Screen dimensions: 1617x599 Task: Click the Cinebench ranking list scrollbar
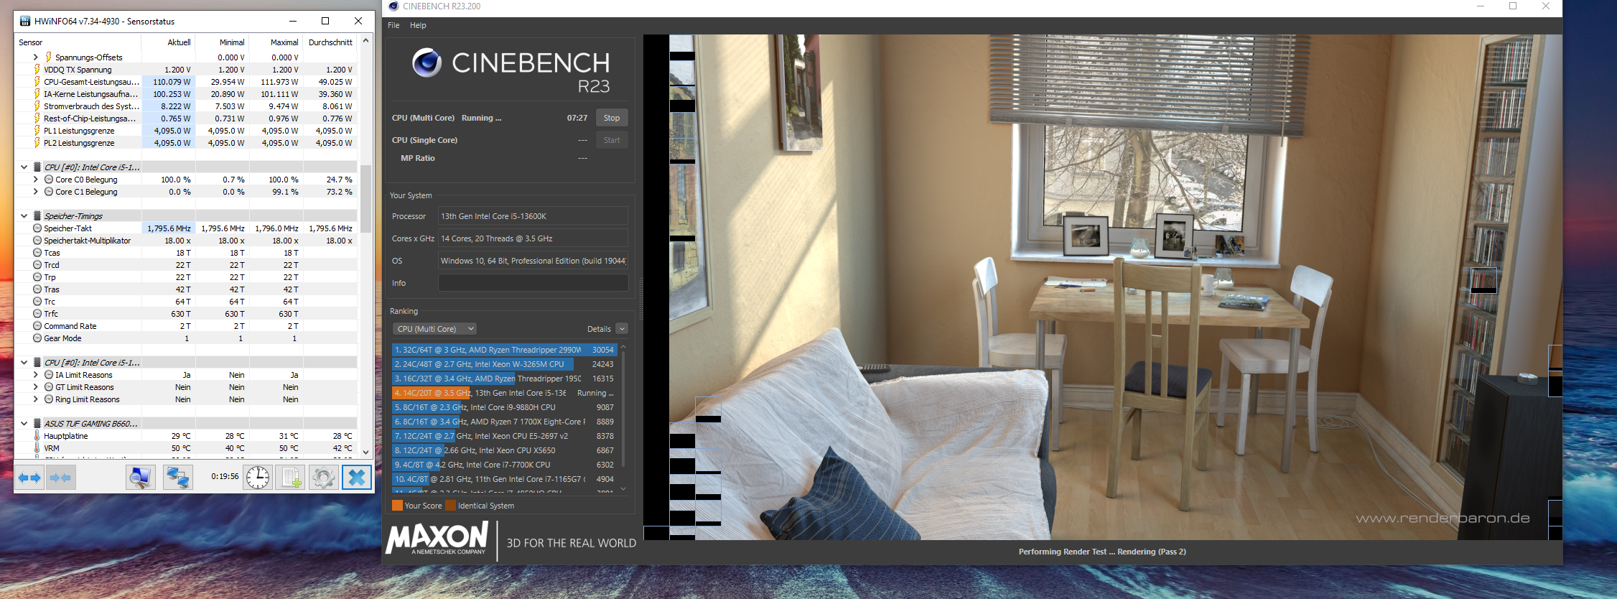[x=623, y=408]
